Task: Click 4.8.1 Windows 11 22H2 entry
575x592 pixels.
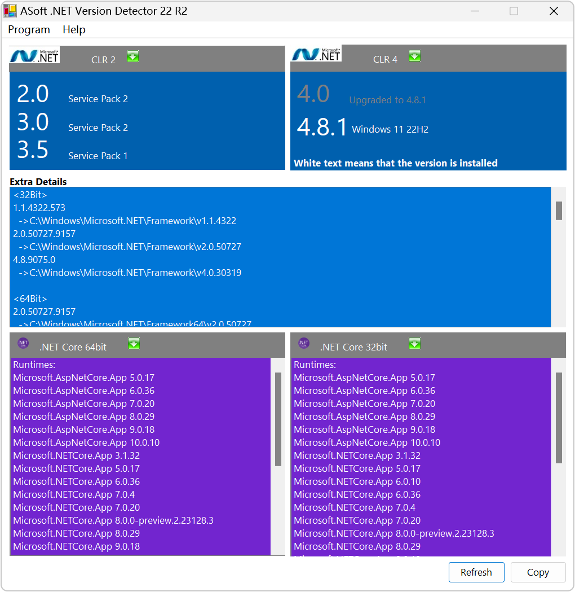Action: [x=362, y=127]
